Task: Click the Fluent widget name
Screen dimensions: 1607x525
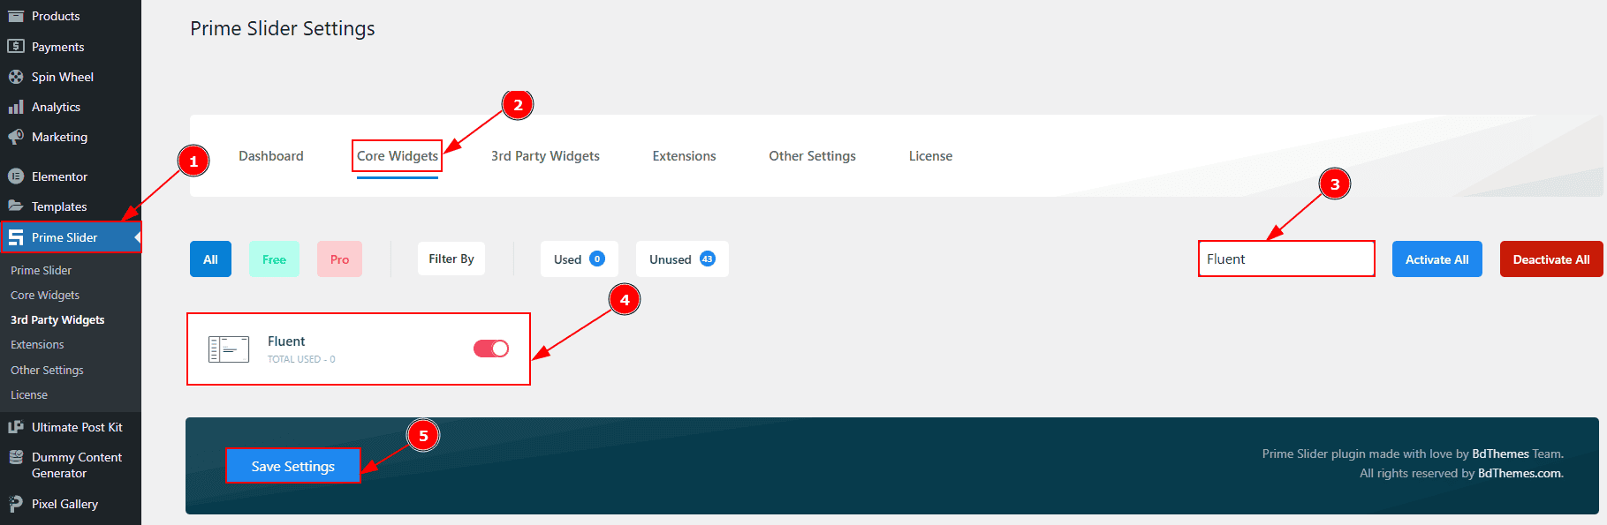Action: [x=286, y=341]
